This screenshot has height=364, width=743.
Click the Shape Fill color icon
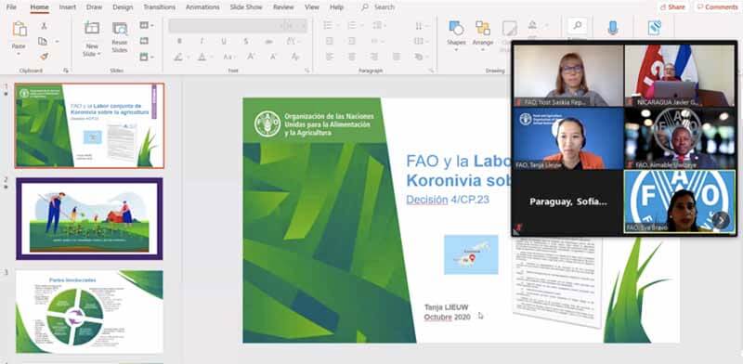click(532, 25)
